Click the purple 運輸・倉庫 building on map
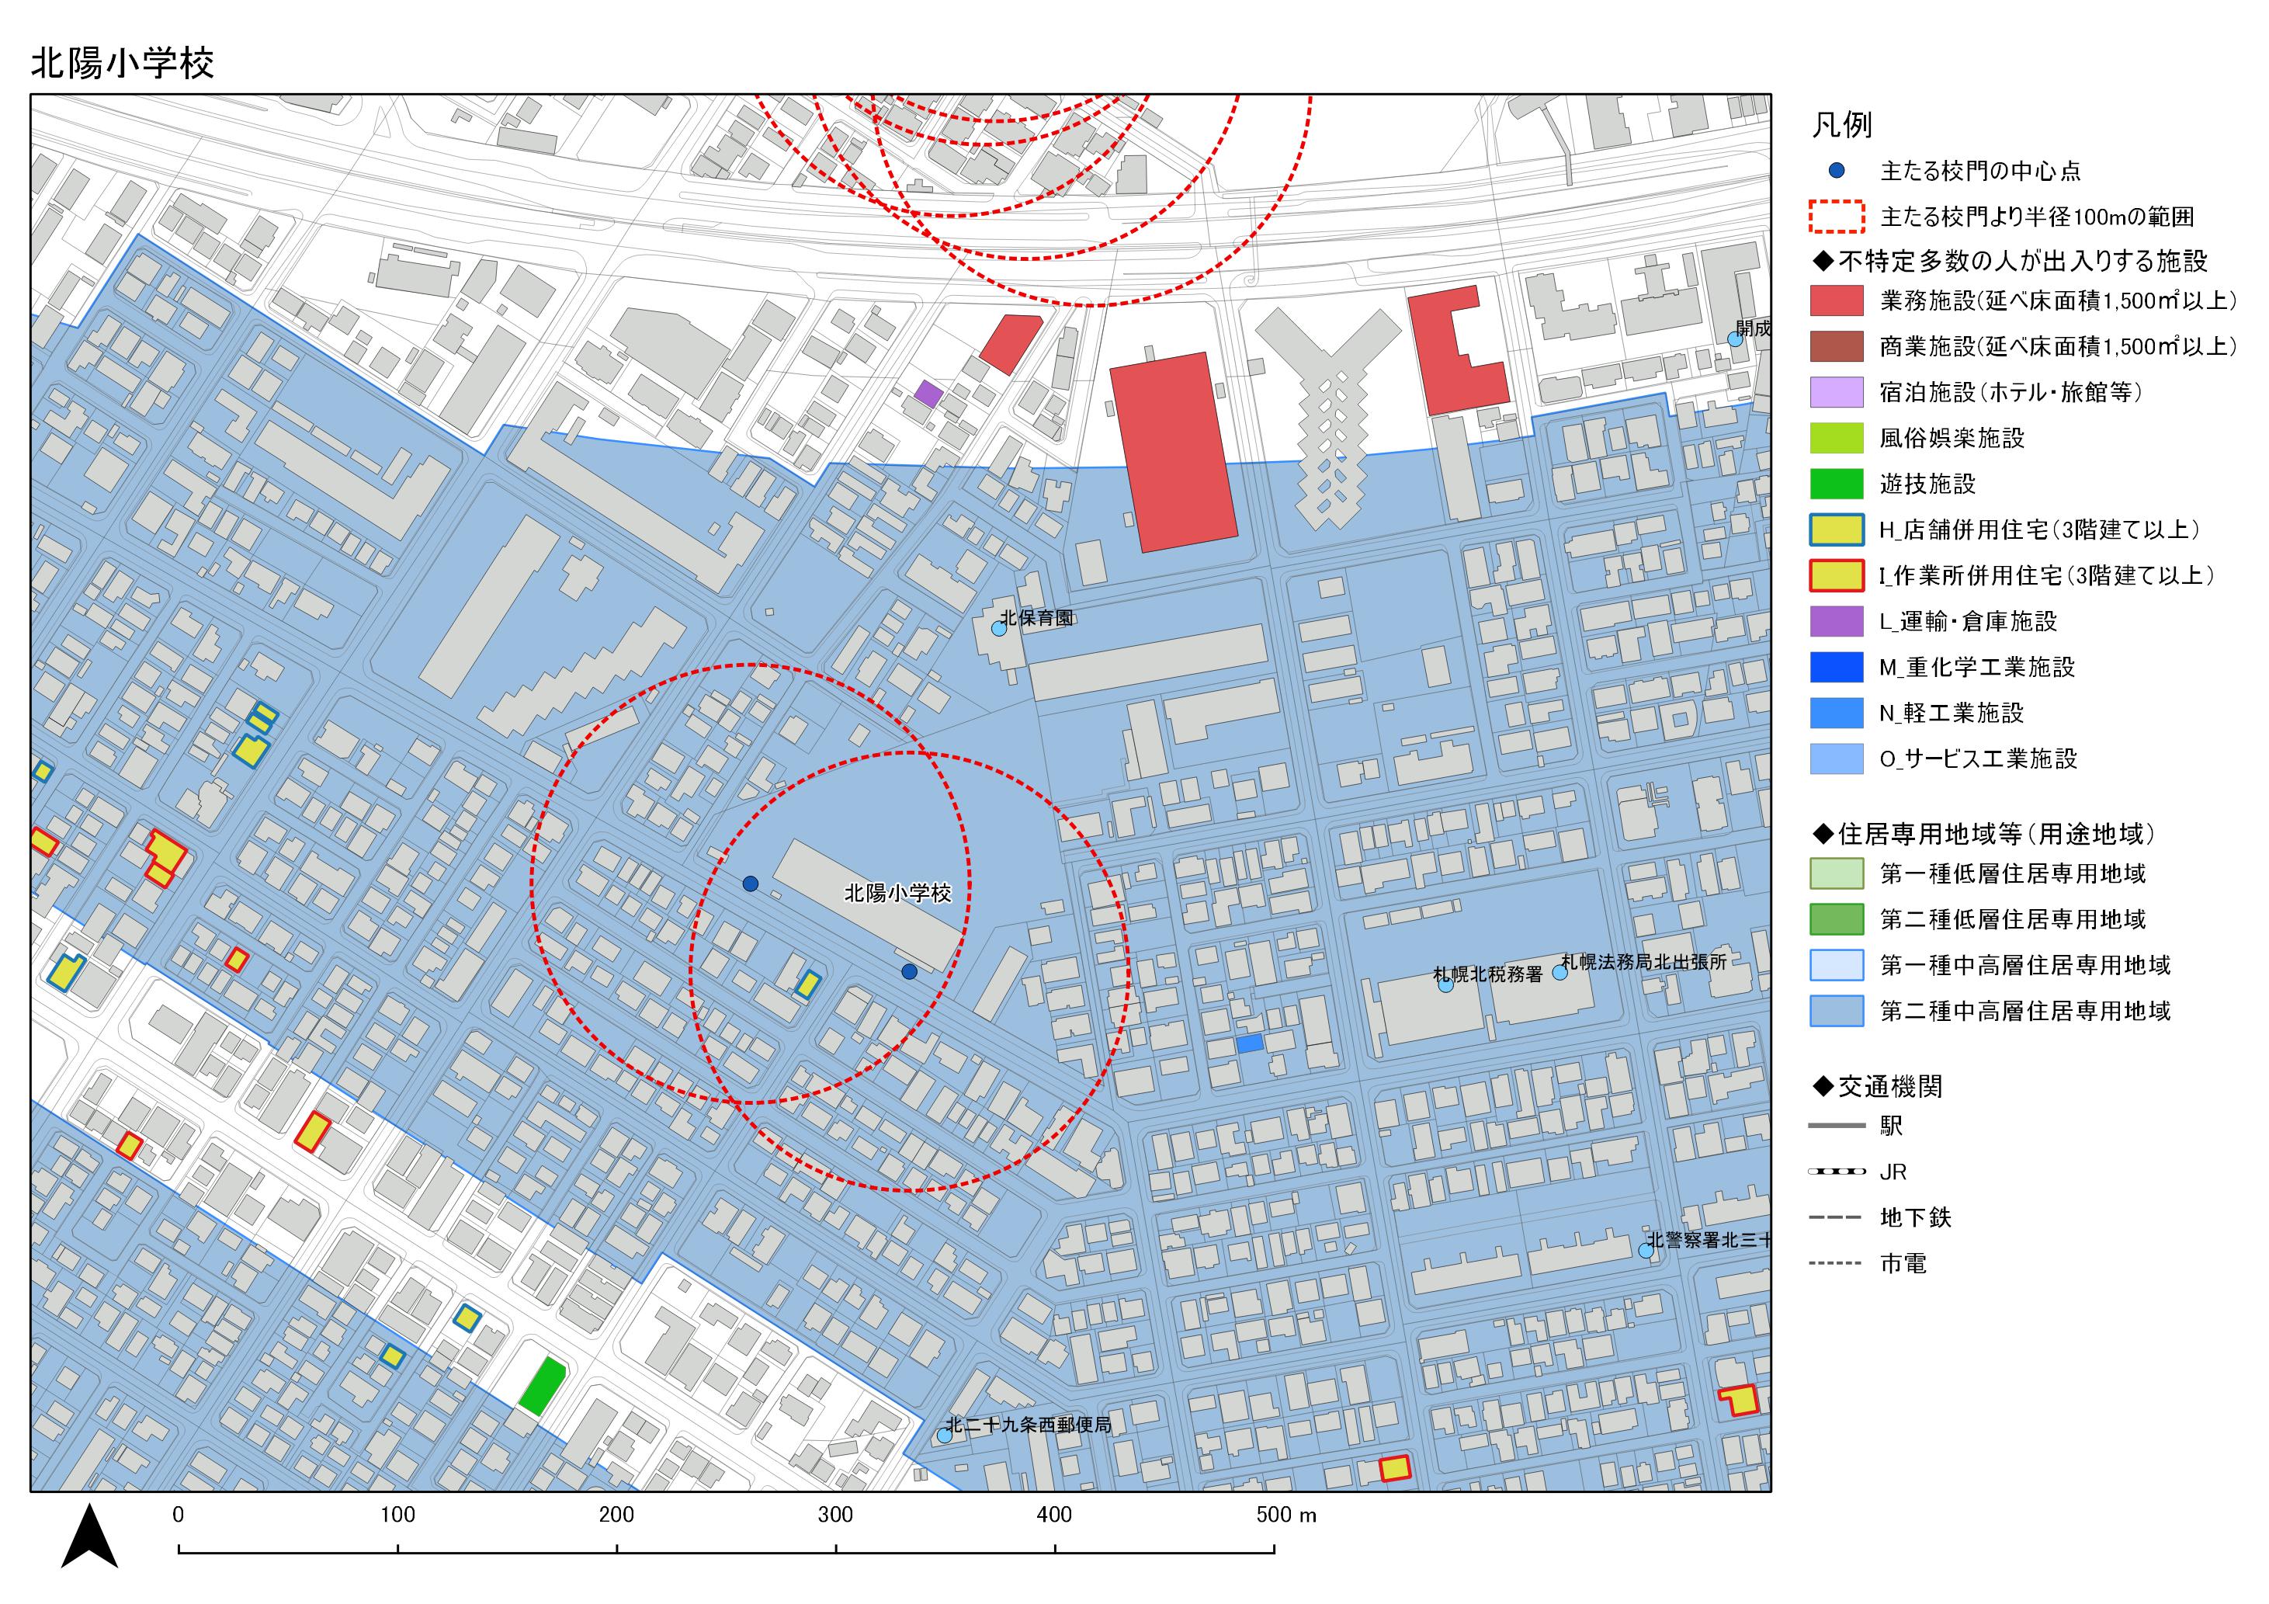Screen dimensions: 2269x1604 pos(928,394)
